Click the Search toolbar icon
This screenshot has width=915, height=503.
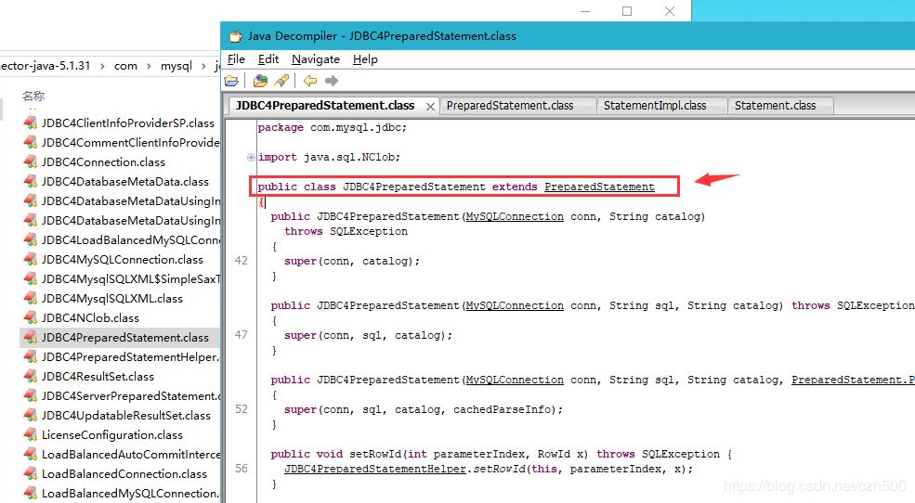(281, 81)
